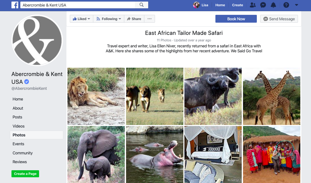Click the Book Now button

(236, 19)
